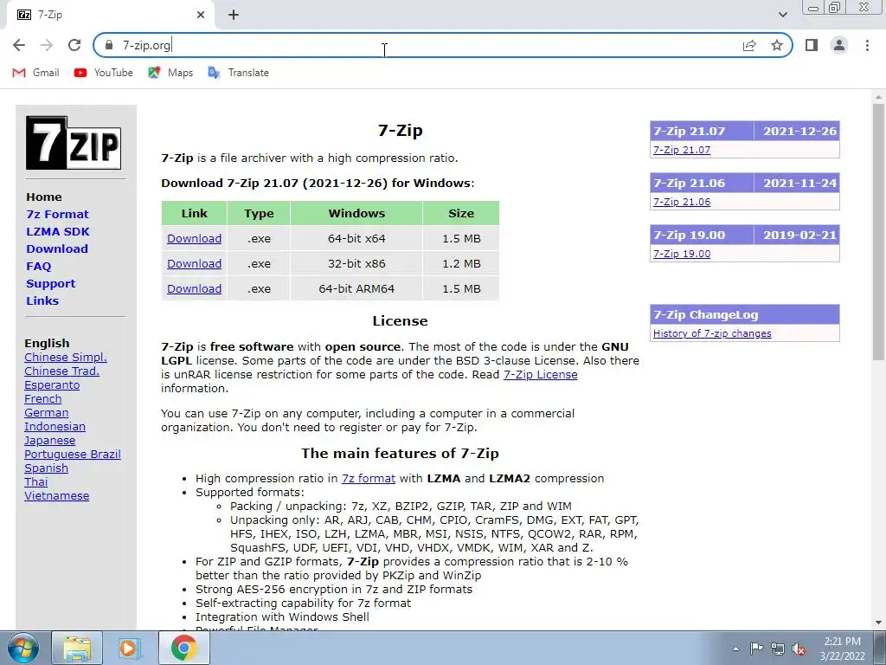Download the 64-bit ARM64 .exe
886x665 pixels.
tap(195, 288)
